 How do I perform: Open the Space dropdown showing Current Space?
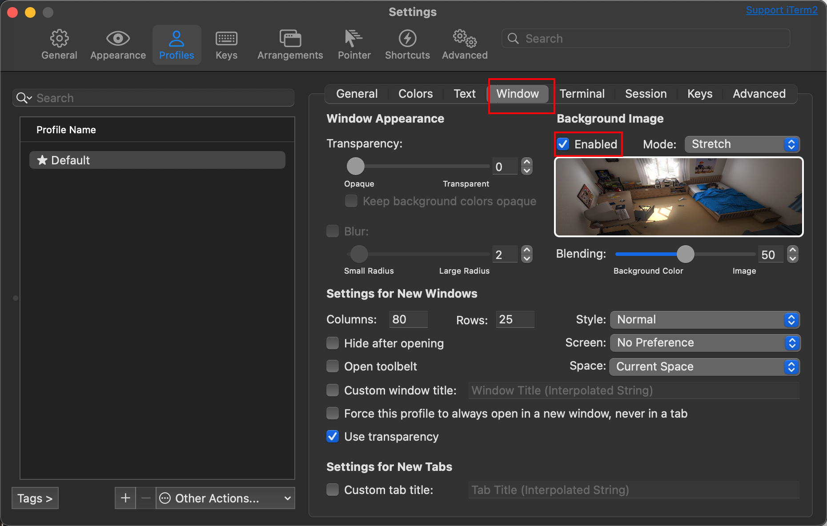click(x=705, y=367)
